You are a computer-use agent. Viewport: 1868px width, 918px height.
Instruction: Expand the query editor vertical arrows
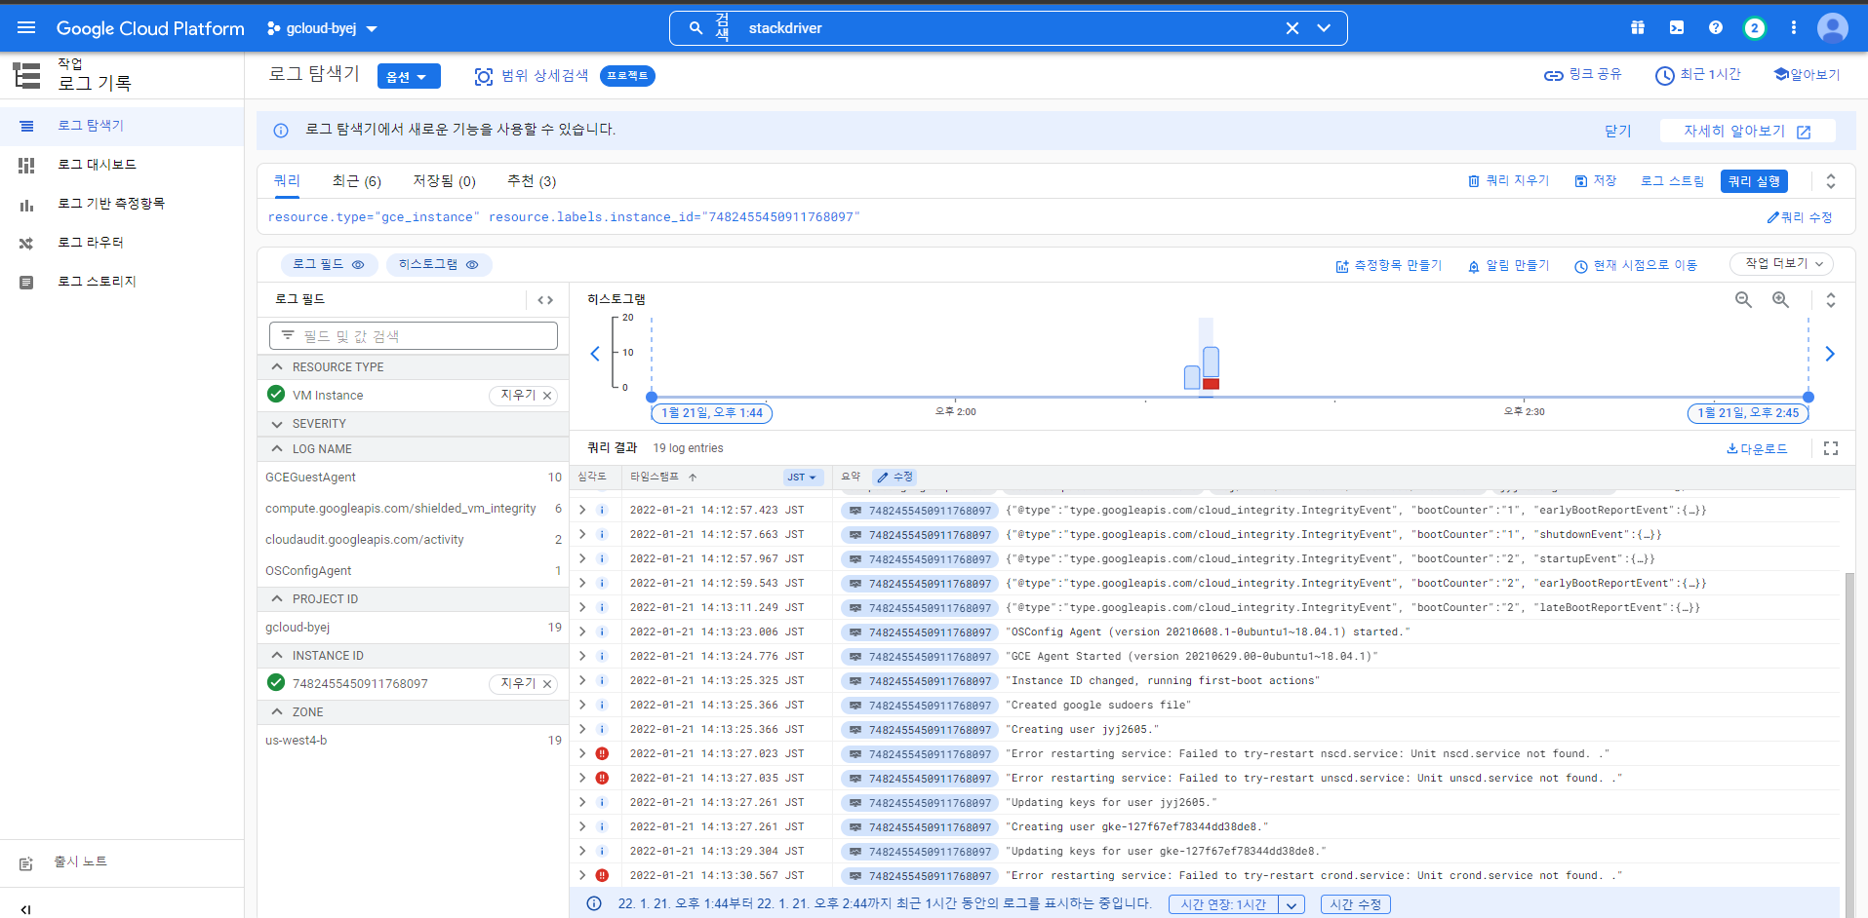click(x=1831, y=181)
